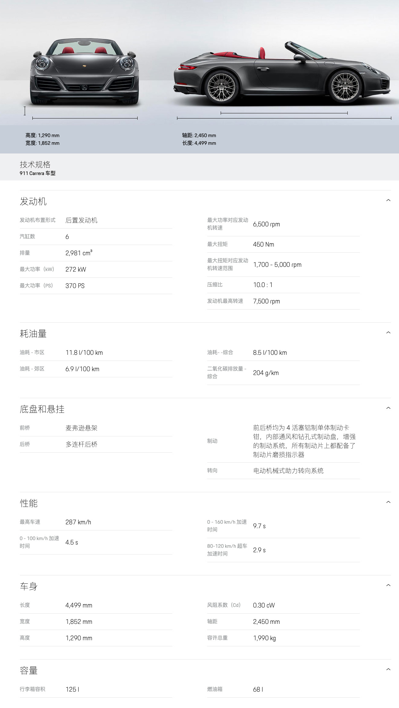This screenshot has width=399, height=708.
Task: Click the 制动 row label
Action: [212, 441]
